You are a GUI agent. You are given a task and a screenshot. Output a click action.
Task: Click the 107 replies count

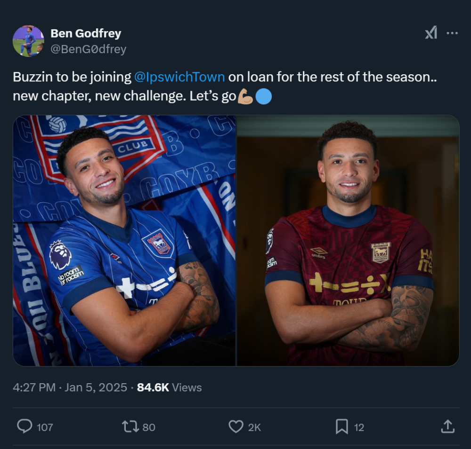coord(45,427)
